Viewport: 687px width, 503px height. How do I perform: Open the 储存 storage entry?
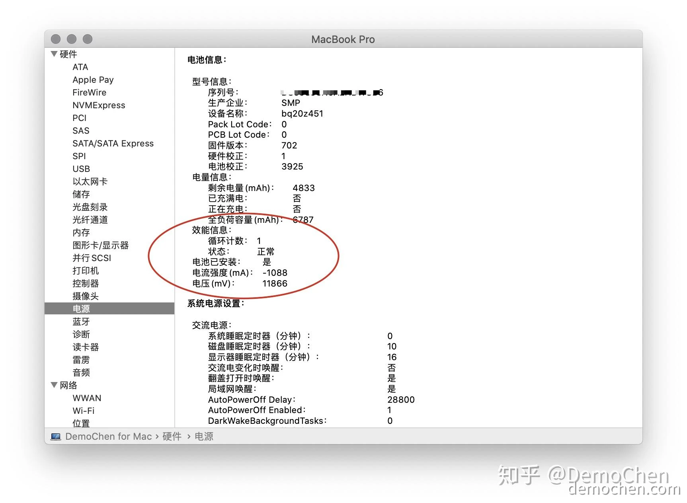(81, 194)
